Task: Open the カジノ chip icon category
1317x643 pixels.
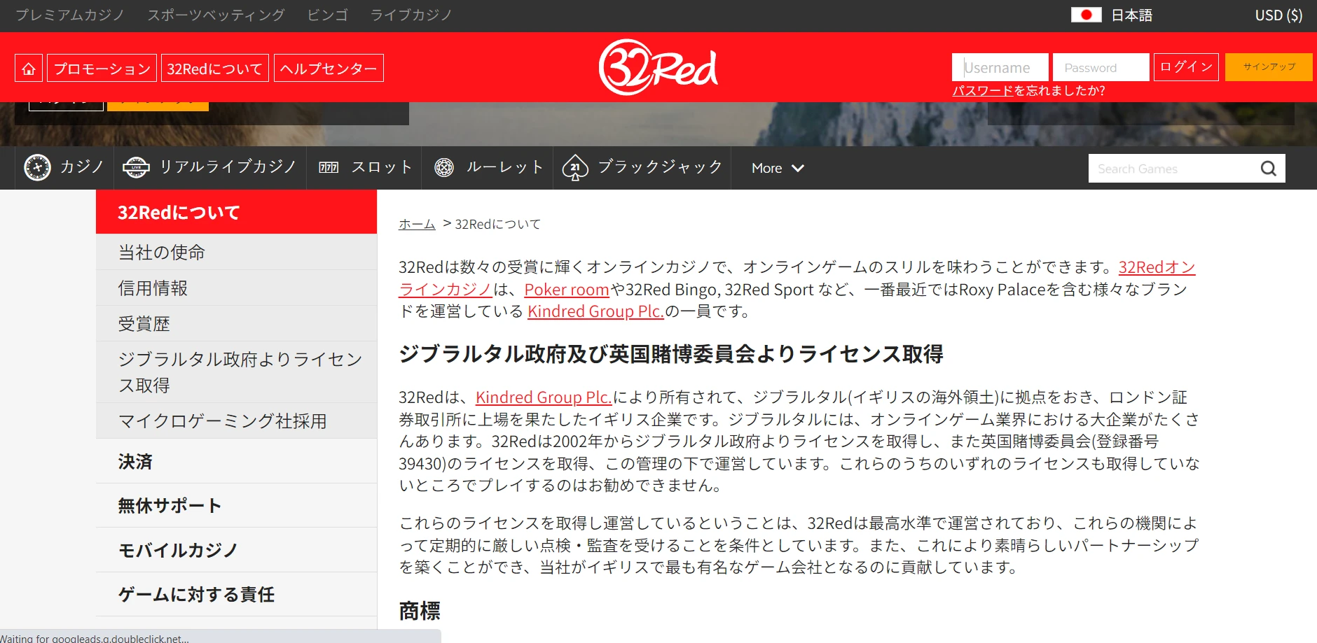Action: coord(38,168)
